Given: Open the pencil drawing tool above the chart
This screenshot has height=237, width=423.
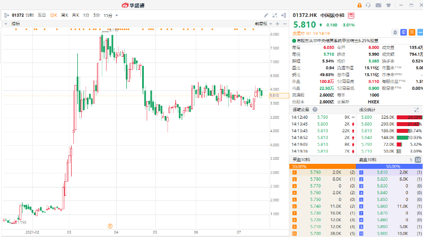Looking at the screenshot, I should [266, 15].
